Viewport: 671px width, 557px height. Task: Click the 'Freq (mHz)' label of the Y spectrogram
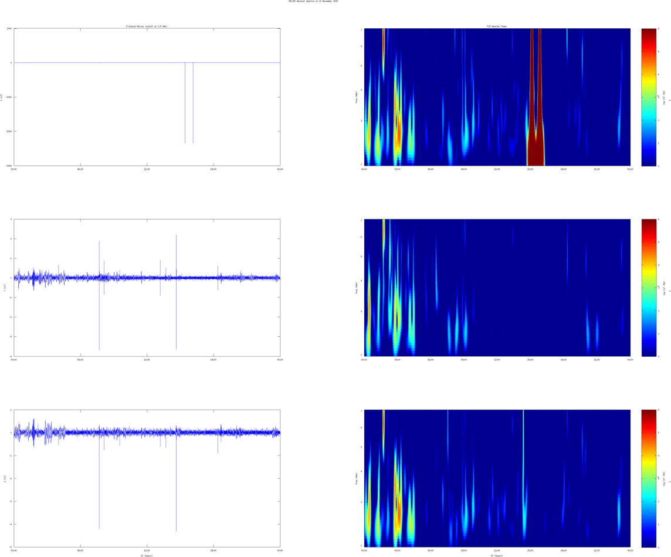pyautogui.click(x=356, y=288)
